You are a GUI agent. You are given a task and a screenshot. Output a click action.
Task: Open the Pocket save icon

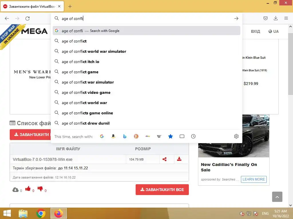265,18
